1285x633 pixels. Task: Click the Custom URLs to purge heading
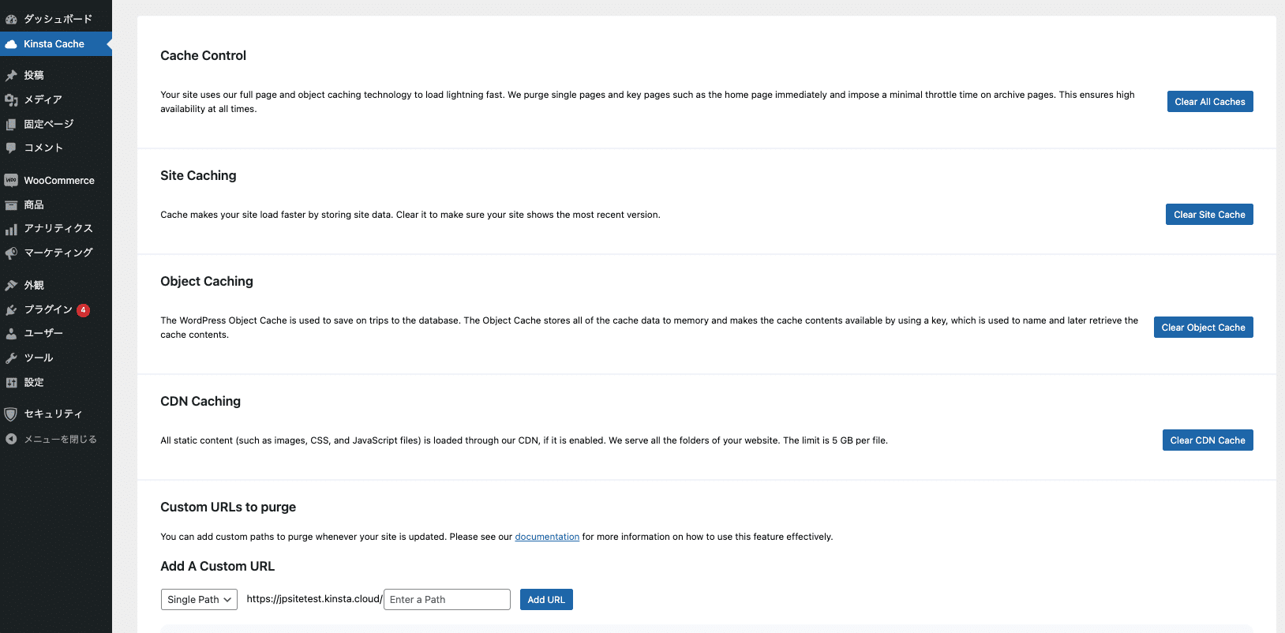point(228,507)
